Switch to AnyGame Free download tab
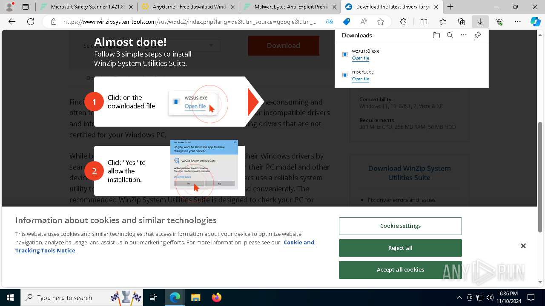 click(x=184, y=7)
